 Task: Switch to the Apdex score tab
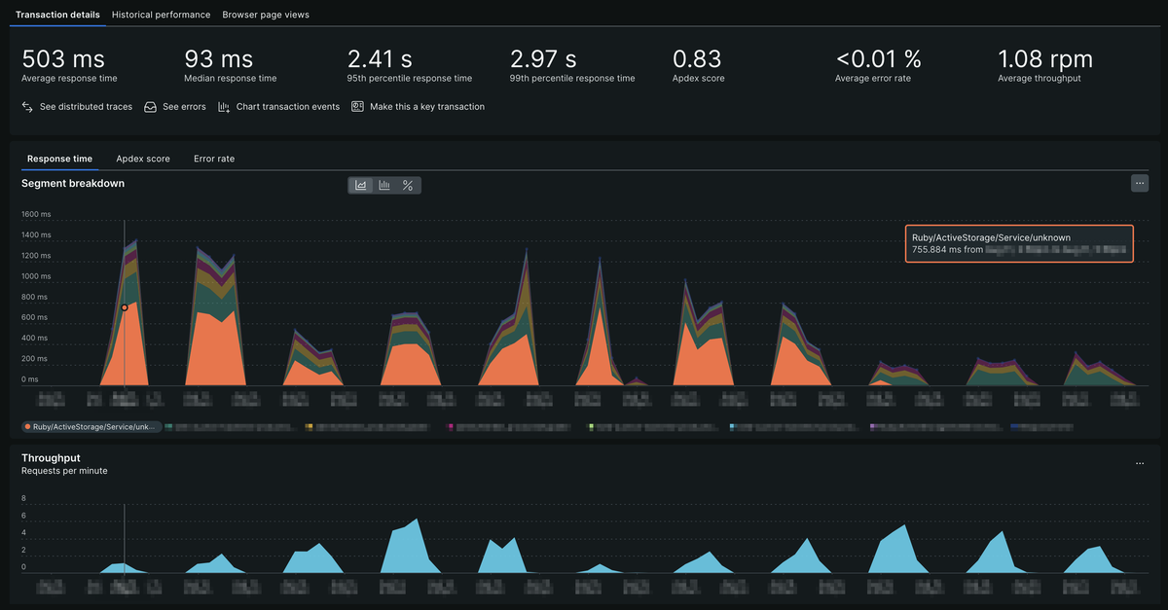pyautogui.click(x=143, y=159)
